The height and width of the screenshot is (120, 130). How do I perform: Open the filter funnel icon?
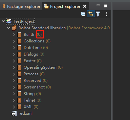(98, 14)
